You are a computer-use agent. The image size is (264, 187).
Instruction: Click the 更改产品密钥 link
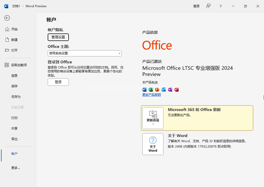point(152,95)
